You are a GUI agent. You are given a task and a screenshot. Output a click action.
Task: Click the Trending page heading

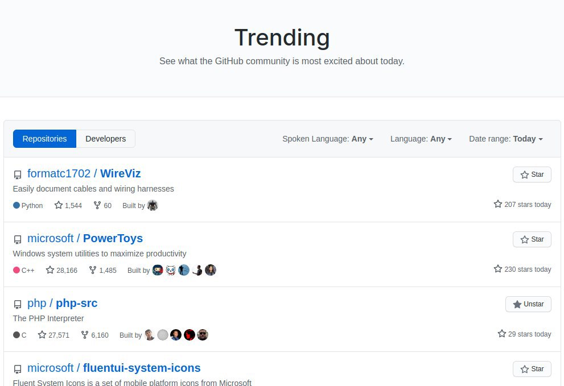pos(282,38)
